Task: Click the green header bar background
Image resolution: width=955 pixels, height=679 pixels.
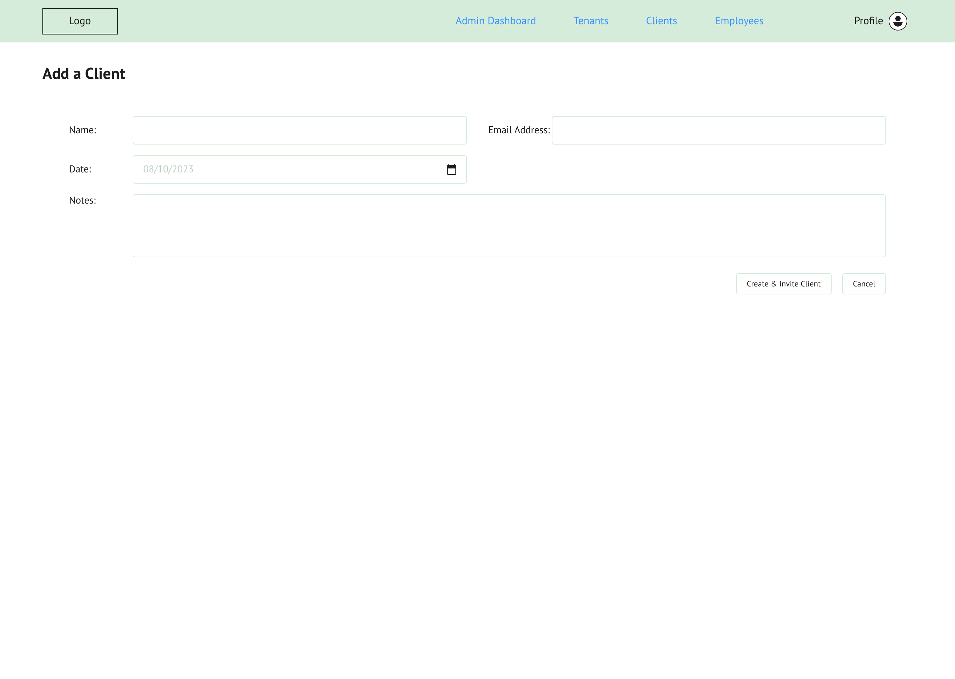Action: pyautogui.click(x=272, y=21)
